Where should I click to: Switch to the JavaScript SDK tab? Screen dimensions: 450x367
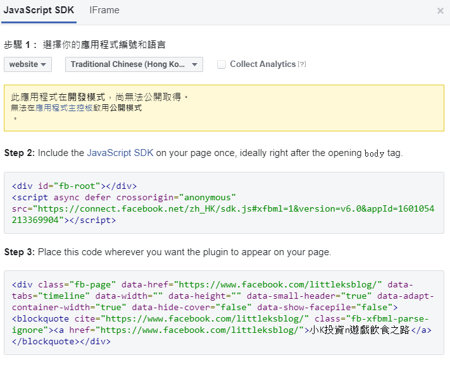(39, 10)
